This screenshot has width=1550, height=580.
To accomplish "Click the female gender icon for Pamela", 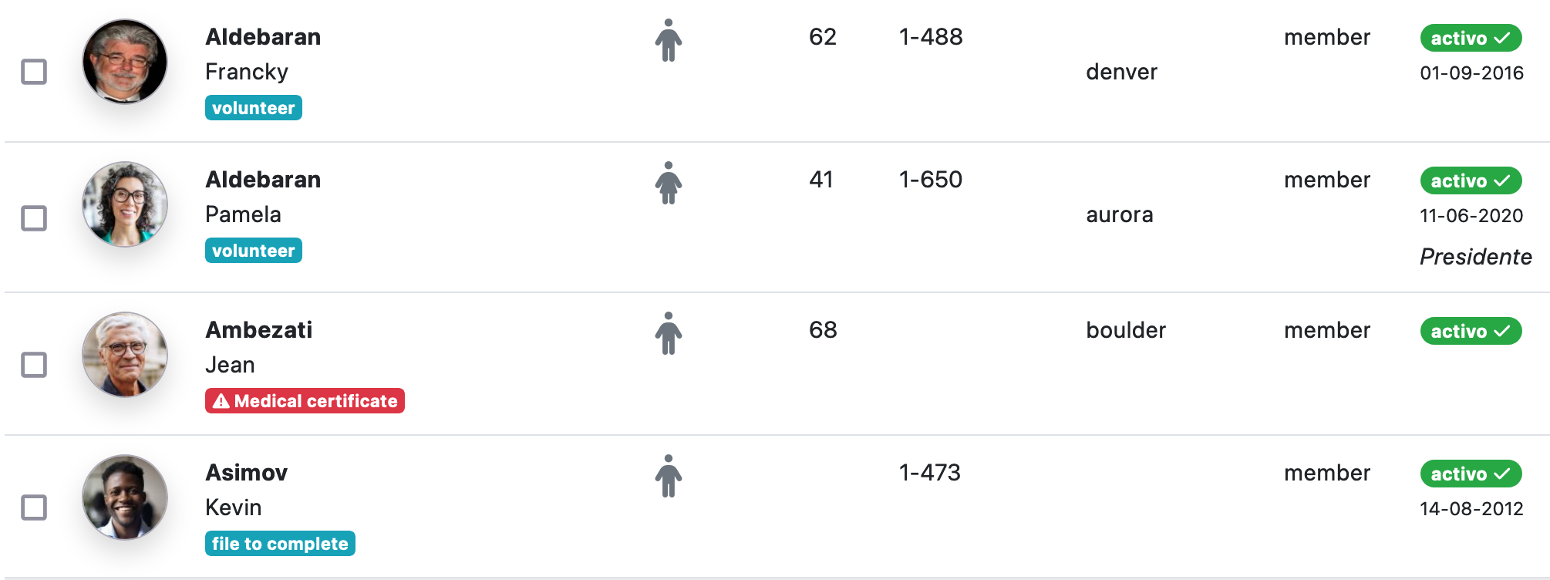I will tap(669, 183).
